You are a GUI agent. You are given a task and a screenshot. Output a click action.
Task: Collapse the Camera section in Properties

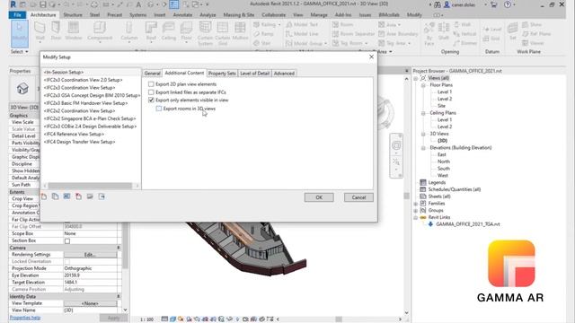tap(119, 248)
